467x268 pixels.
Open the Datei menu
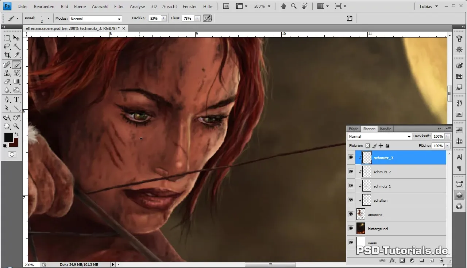pyautogui.click(x=22, y=6)
